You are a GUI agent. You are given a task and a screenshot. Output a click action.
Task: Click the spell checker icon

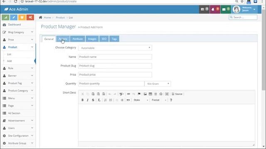(x=121, y=94)
